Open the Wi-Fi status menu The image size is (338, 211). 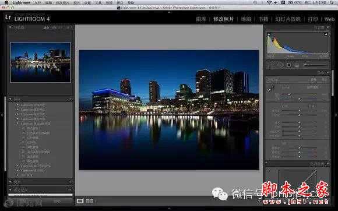coord(269,2)
